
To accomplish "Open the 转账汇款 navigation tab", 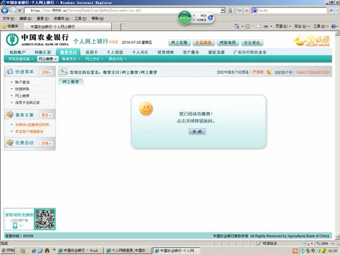I will point(43,52).
